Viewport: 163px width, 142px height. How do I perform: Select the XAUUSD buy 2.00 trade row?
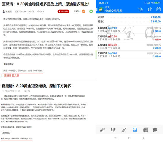coord(129,30)
